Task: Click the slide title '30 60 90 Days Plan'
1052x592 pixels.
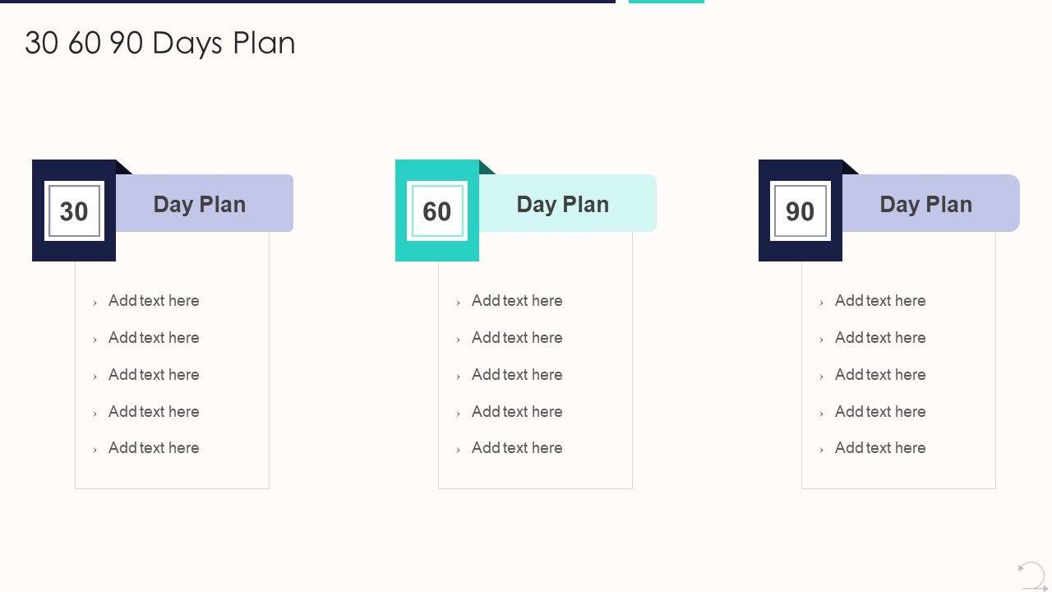Action: click(160, 43)
